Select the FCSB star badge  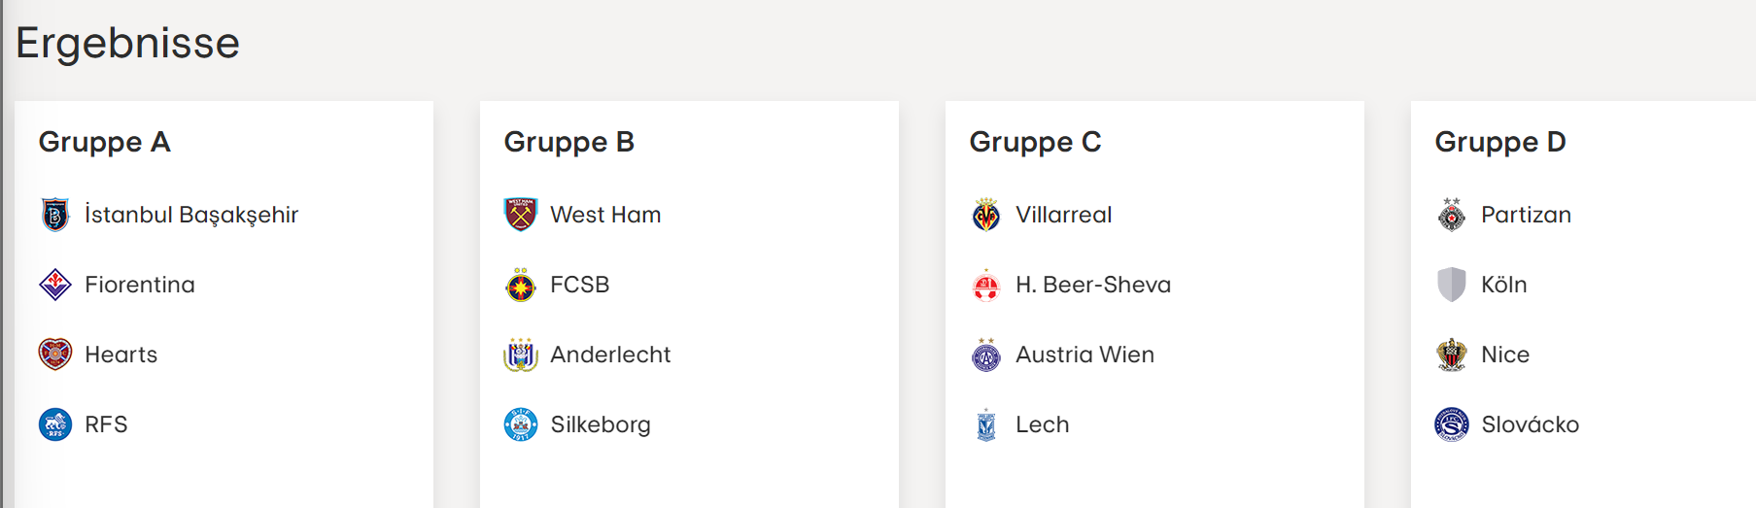tap(521, 285)
